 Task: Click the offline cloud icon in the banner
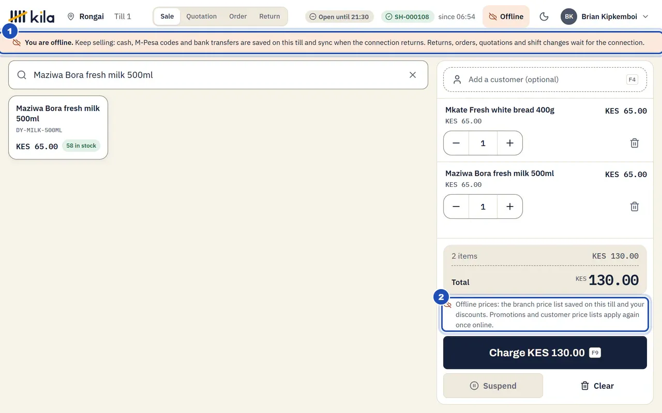tap(17, 43)
